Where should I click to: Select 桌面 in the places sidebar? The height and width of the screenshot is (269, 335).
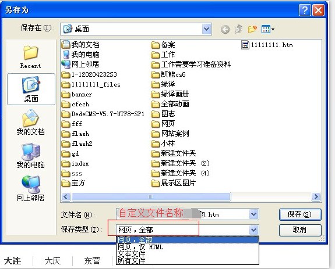[31, 89]
